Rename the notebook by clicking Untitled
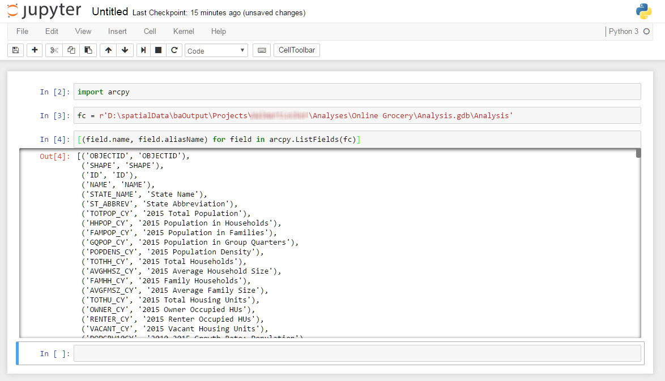Viewport: 665px width, 381px height. tap(110, 11)
